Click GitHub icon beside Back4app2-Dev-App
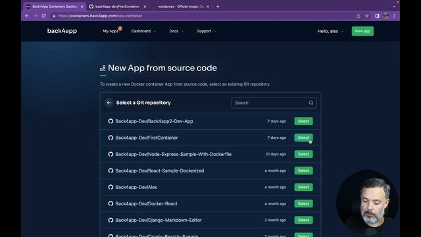 (x=111, y=121)
